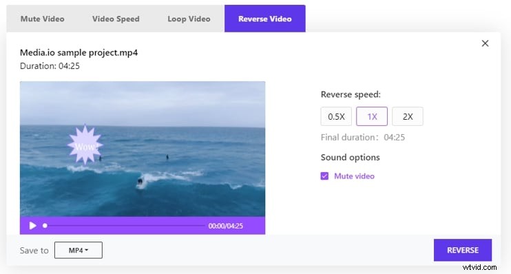
Task: Open the MP4 save format dropdown
Action: point(79,250)
